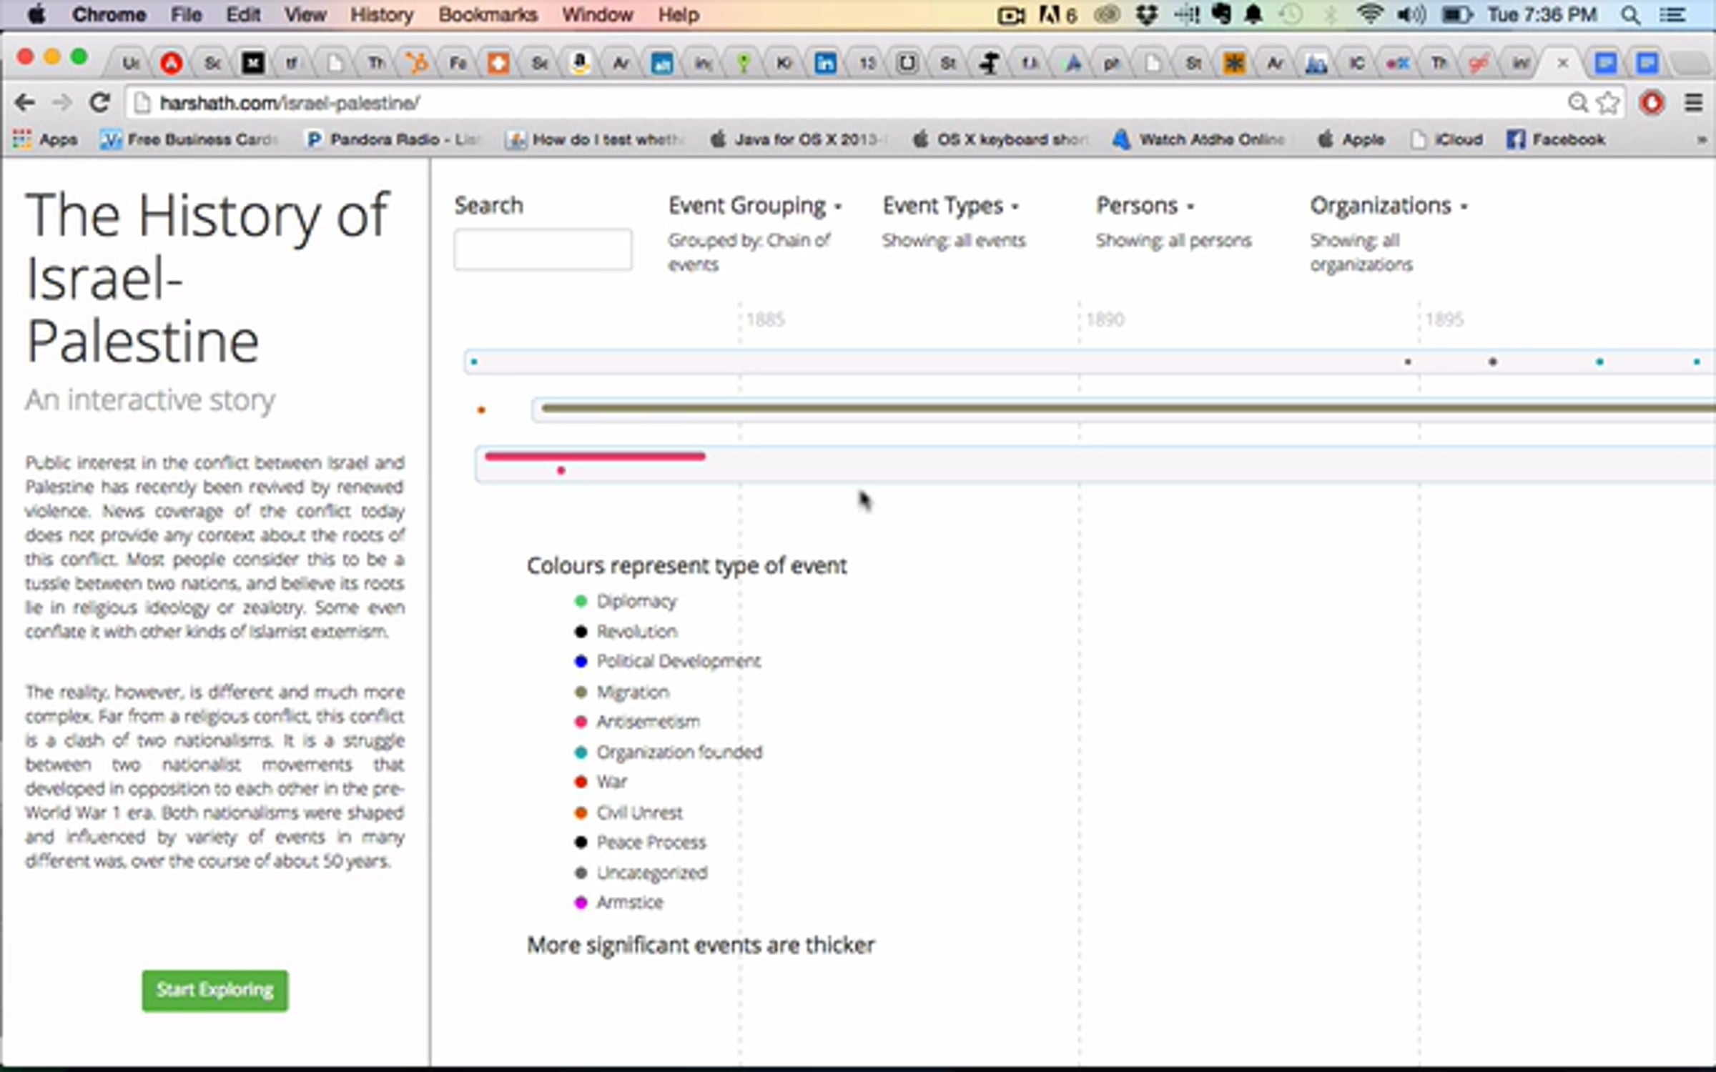Screen dimensions: 1716x1072
Task: Click the Apps bookmark grid icon
Action: (22, 139)
